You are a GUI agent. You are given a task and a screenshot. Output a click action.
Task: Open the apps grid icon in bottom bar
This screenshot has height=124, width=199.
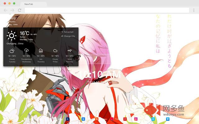[x=25, y=119]
